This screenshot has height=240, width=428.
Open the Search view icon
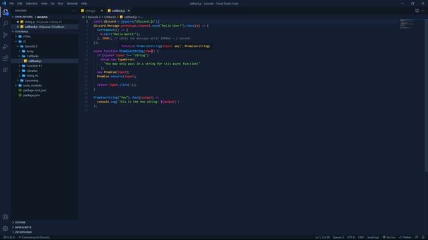click(x=5, y=24)
